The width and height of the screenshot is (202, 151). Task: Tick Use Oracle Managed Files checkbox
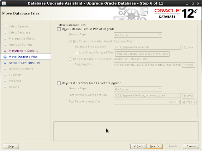[x=76, y=53]
